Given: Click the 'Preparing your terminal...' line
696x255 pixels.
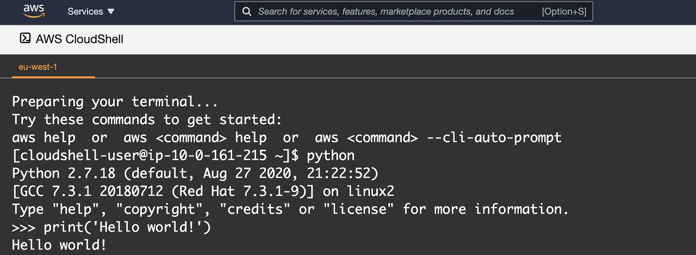Looking at the screenshot, I should pyautogui.click(x=115, y=102).
